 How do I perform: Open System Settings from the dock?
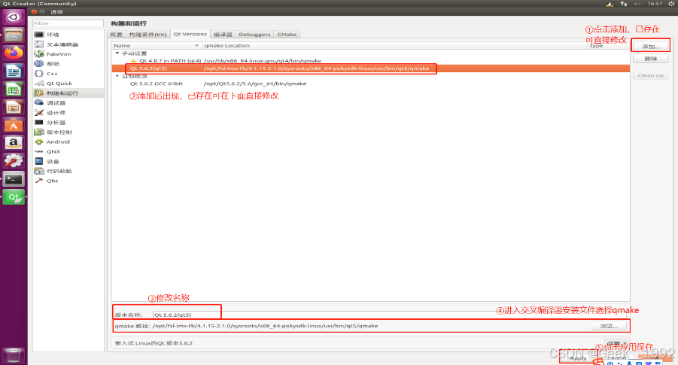[14, 161]
